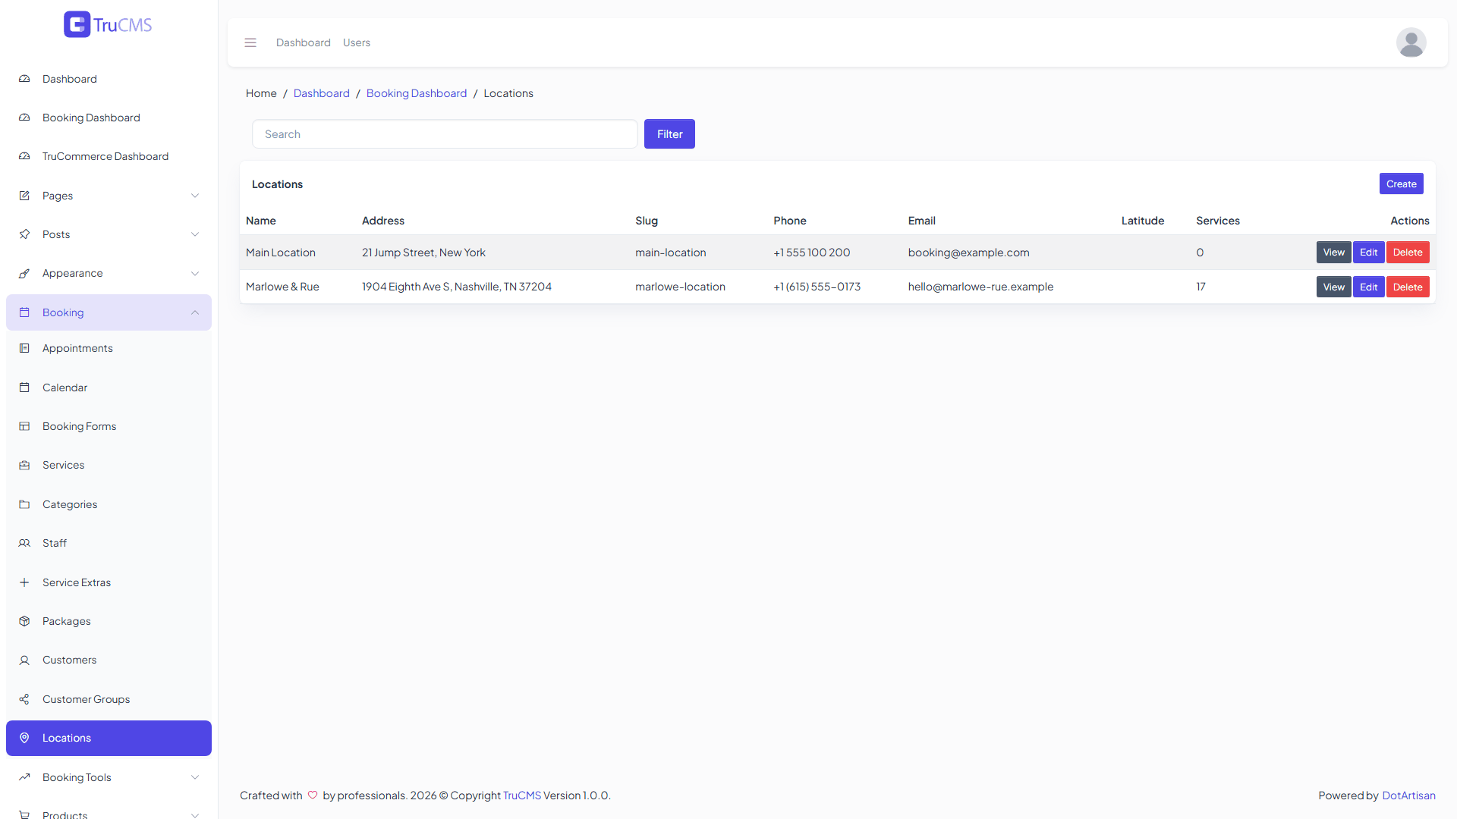Expand the Pages menu chevron
Viewport: 1457px width, 819px height.
[x=195, y=196]
